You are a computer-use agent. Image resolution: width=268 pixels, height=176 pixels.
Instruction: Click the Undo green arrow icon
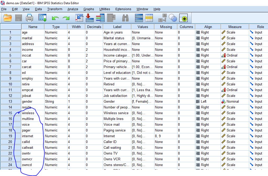(55, 18)
